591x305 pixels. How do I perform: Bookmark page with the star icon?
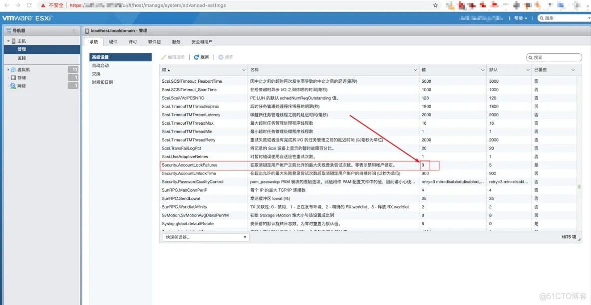pos(435,5)
